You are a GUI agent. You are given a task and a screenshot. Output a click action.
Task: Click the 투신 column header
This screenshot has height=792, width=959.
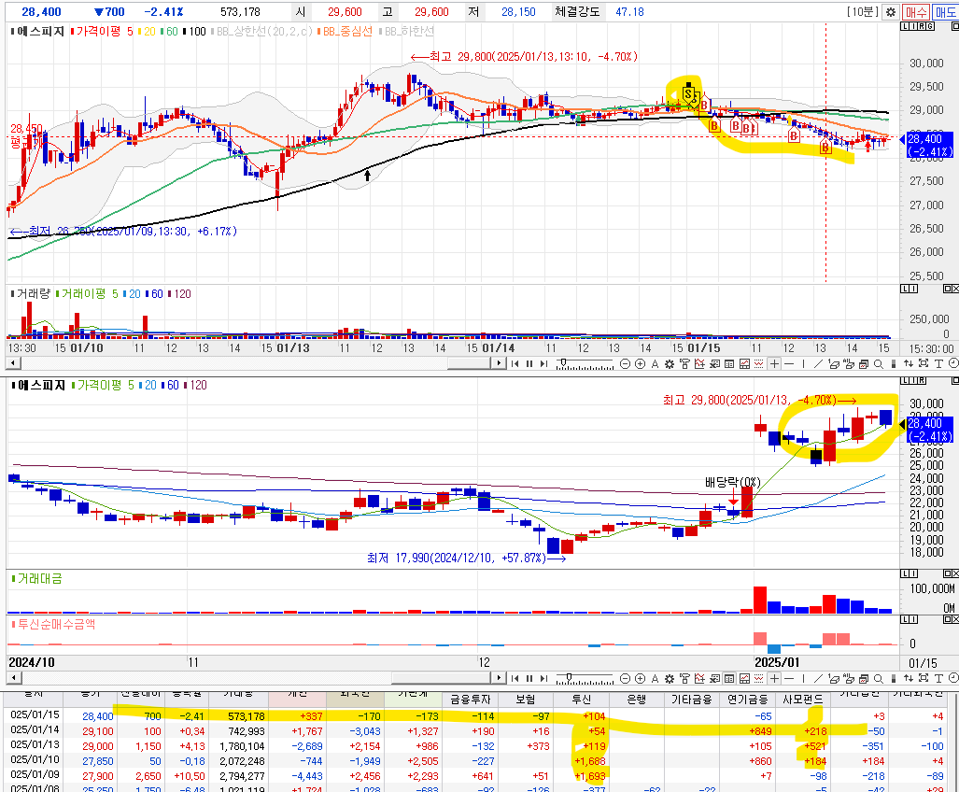(x=581, y=699)
